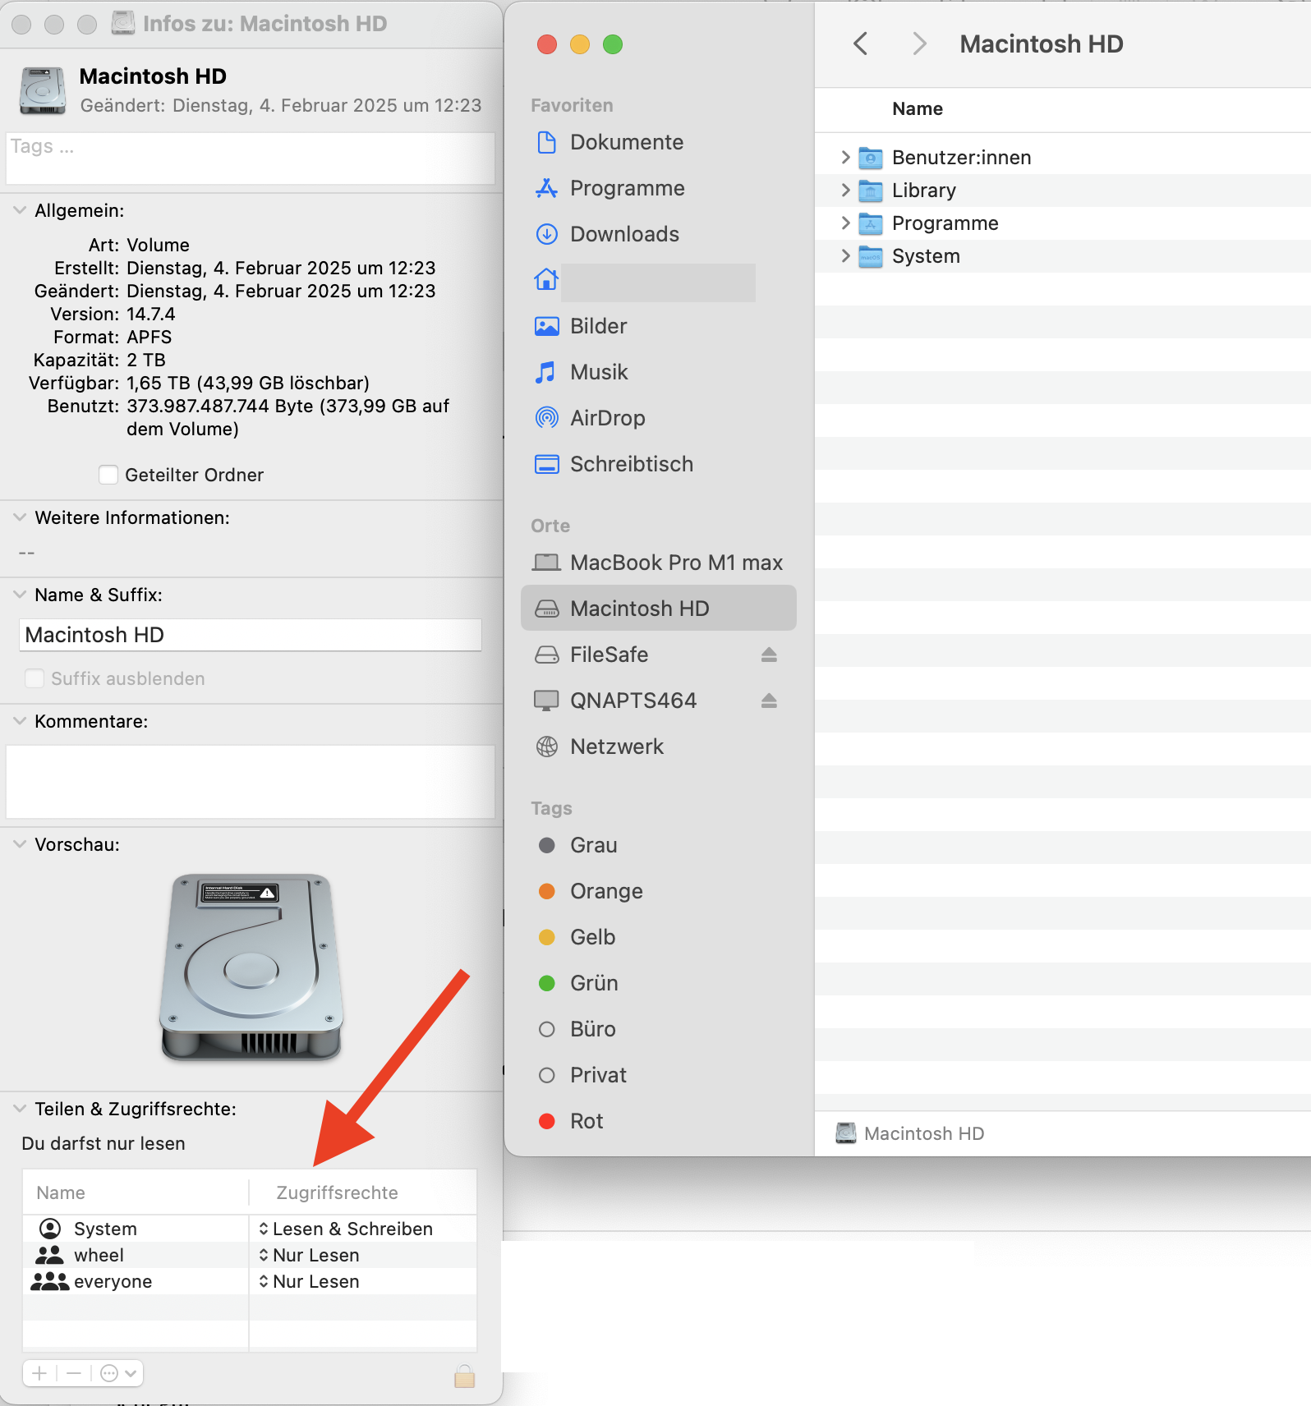The image size is (1311, 1406).
Task: Click the Bilder picture icon in sidebar
Action: point(546,326)
